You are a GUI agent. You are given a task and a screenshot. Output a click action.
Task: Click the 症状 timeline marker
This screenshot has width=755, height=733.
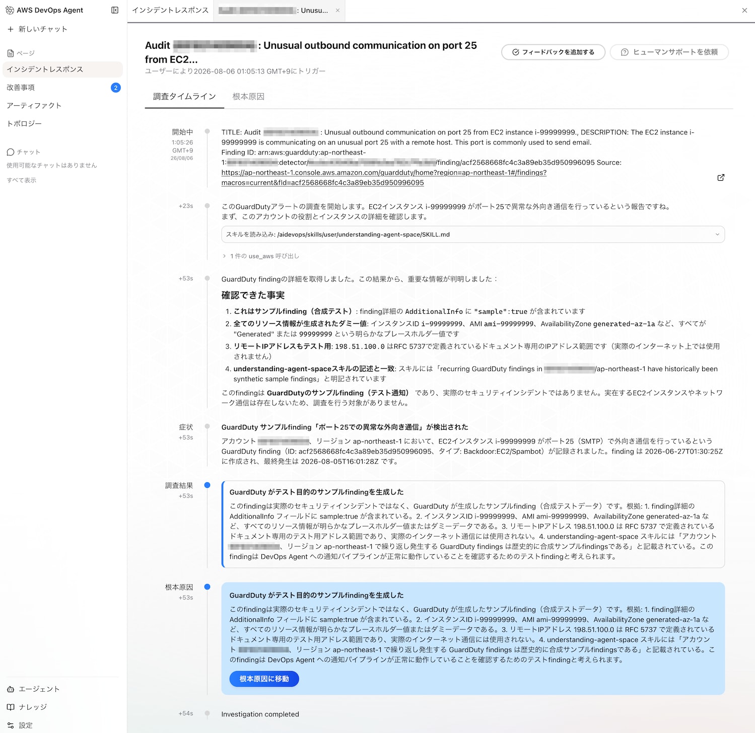[207, 426]
